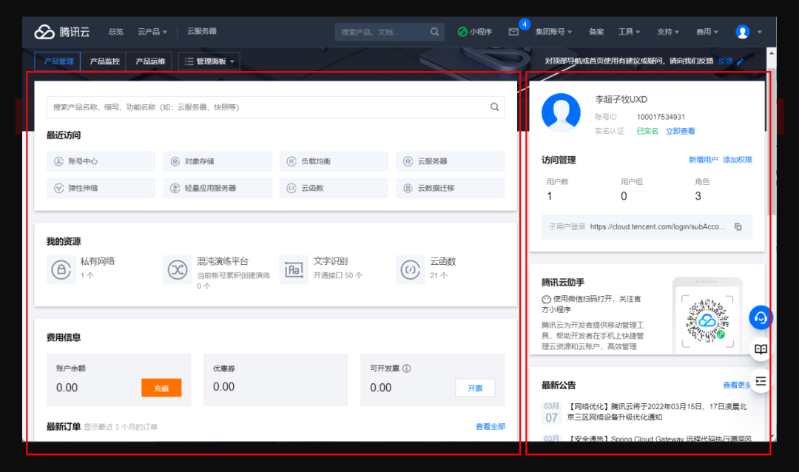Open 负载均衡 recent visit tile

[x=334, y=161]
